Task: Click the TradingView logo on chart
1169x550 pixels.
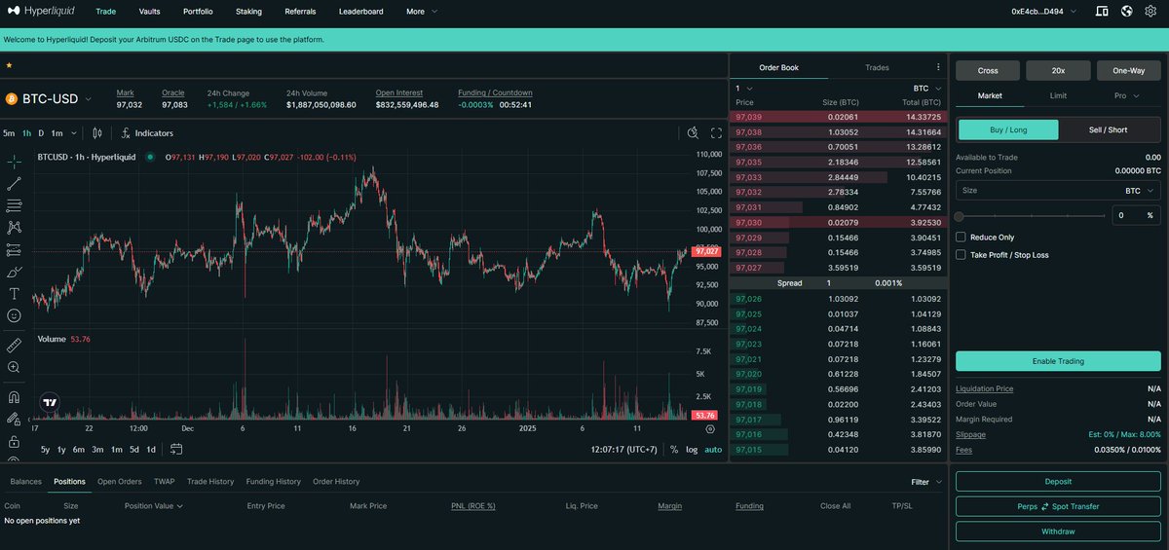Action: point(50,401)
